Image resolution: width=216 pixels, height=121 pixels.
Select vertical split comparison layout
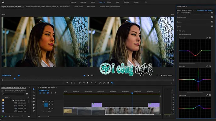(x=88, y=76)
